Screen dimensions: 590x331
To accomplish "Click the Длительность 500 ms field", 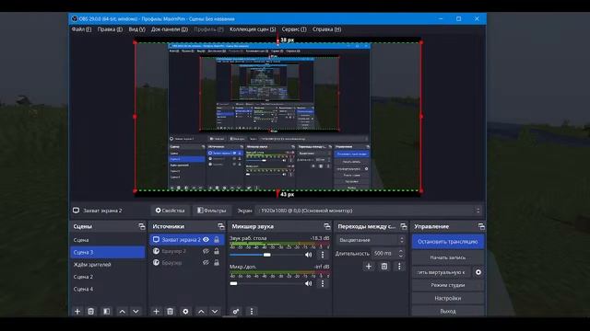I will (x=384, y=254).
